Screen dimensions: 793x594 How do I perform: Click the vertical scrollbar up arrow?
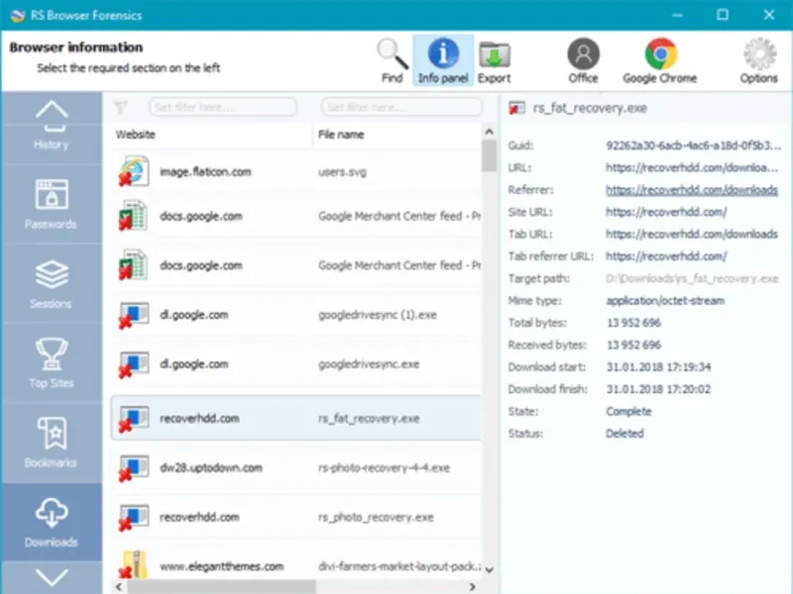pos(489,132)
